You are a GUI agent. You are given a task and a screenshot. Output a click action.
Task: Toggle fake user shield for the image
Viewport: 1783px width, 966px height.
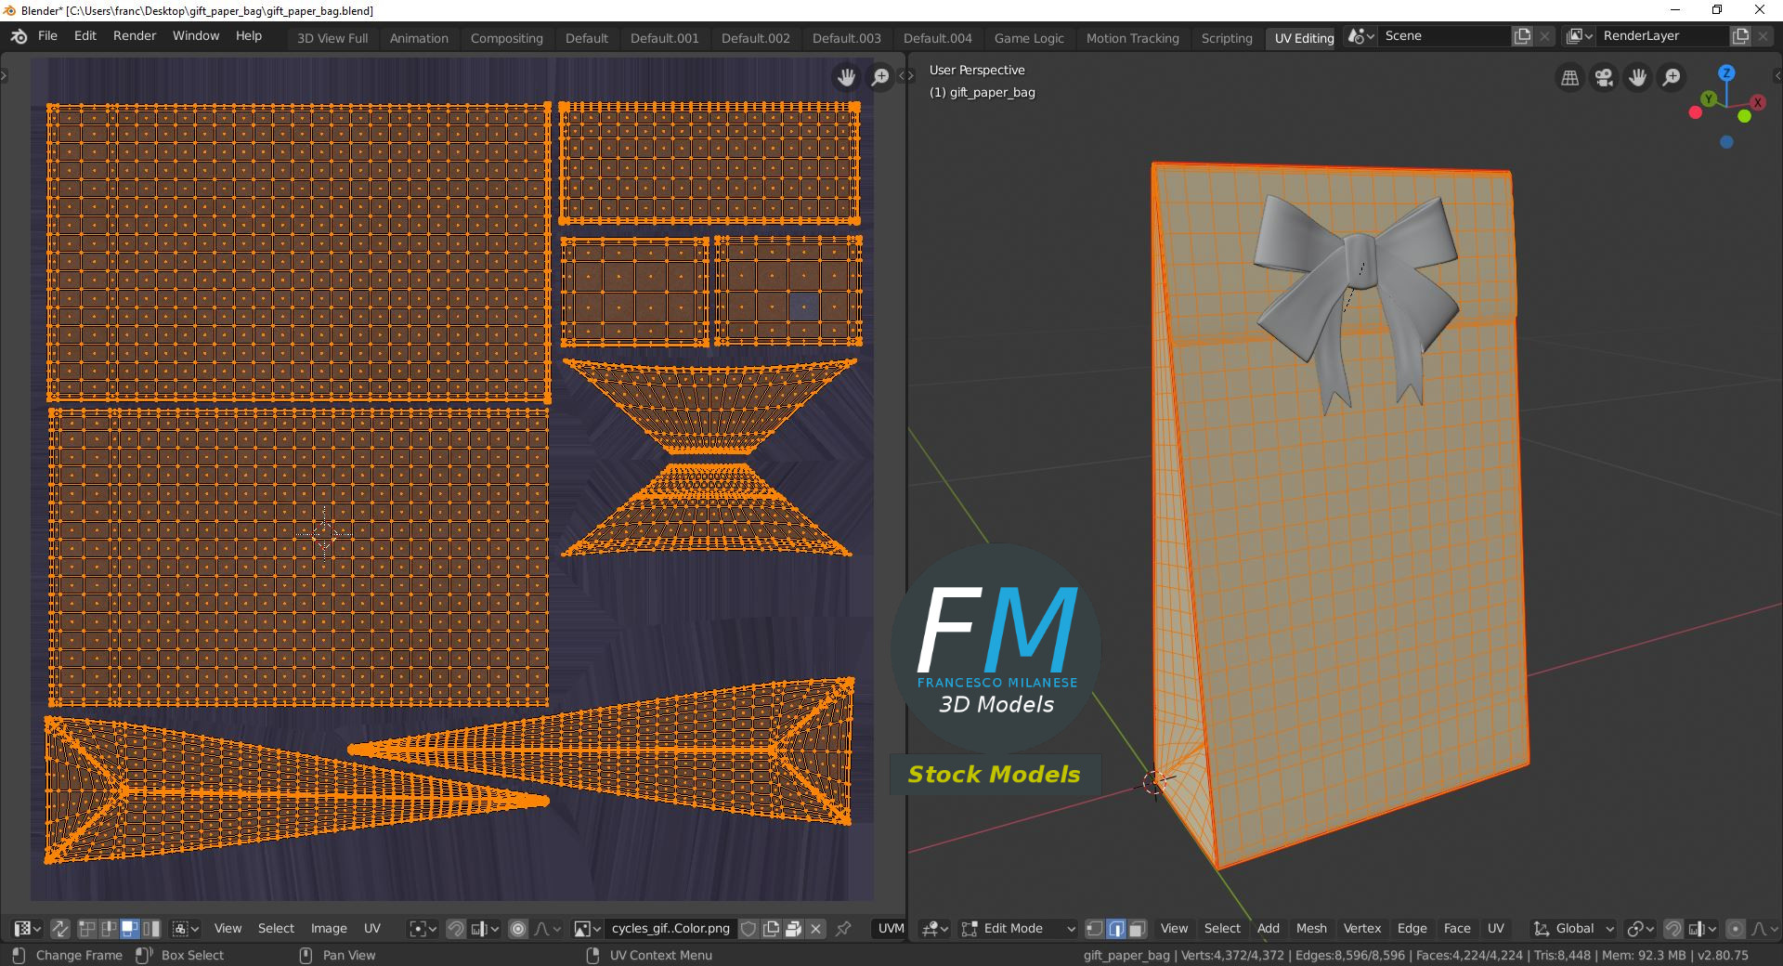coord(748,929)
